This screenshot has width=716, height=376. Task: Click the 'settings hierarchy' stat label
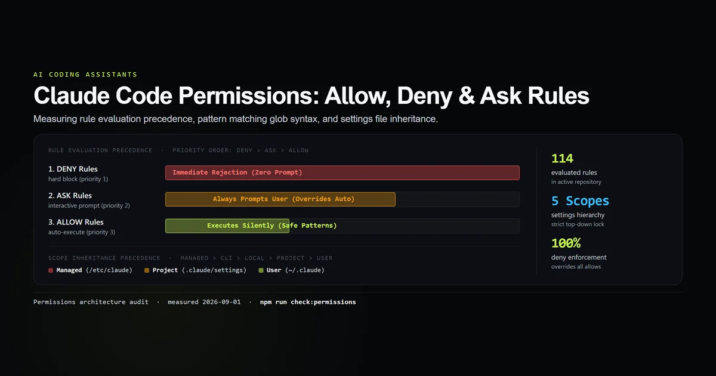pyautogui.click(x=578, y=215)
